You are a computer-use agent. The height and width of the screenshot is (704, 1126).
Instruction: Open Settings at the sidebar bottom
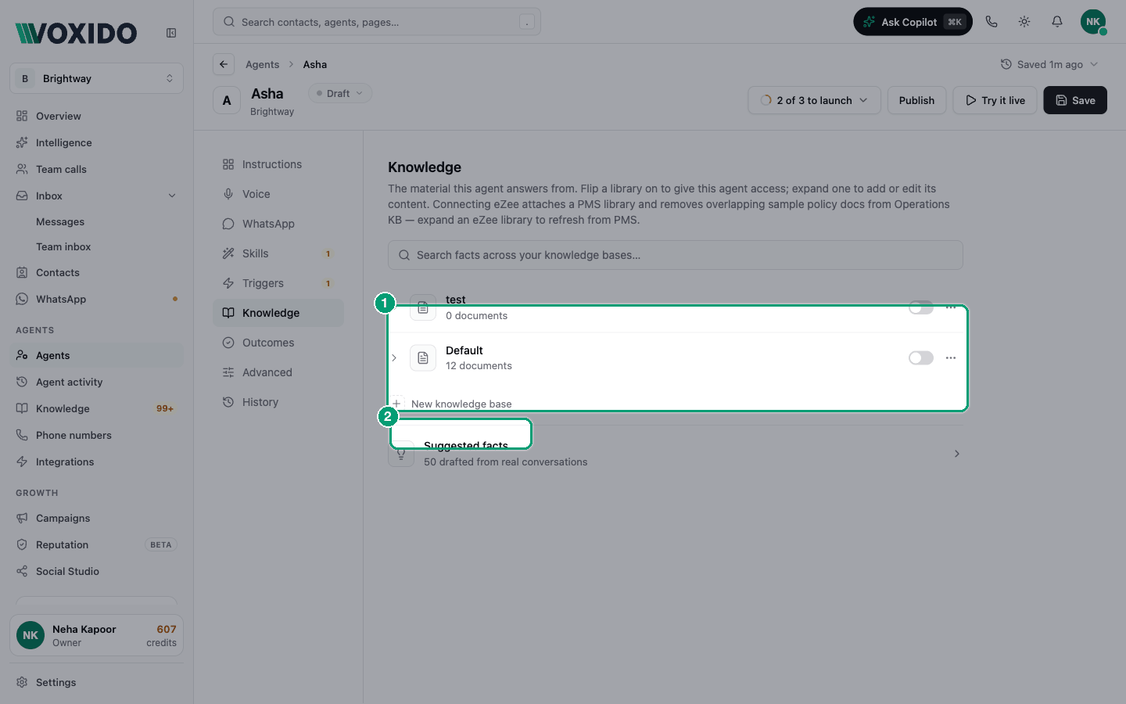(x=96, y=682)
